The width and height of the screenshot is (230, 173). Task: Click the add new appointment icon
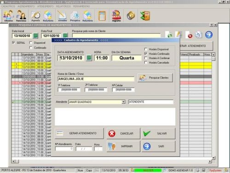point(169,35)
